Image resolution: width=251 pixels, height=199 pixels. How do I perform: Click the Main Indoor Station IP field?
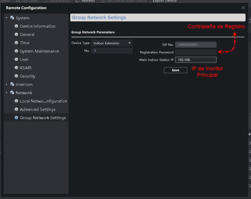point(196,60)
